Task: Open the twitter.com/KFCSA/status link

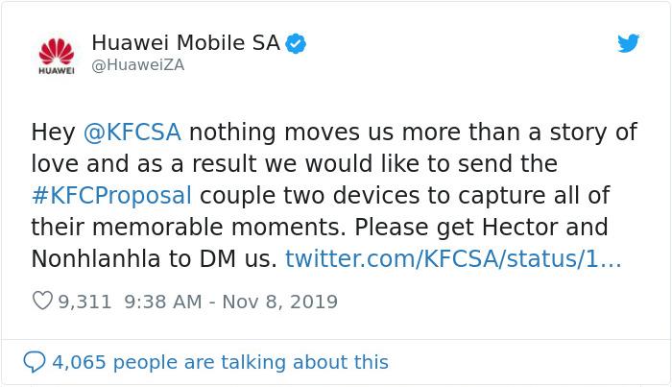Action: pyautogui.click(x=453, y=259)
